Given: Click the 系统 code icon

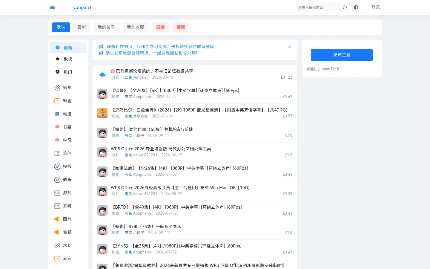Looking at the screenshot, I should (57, 206).
